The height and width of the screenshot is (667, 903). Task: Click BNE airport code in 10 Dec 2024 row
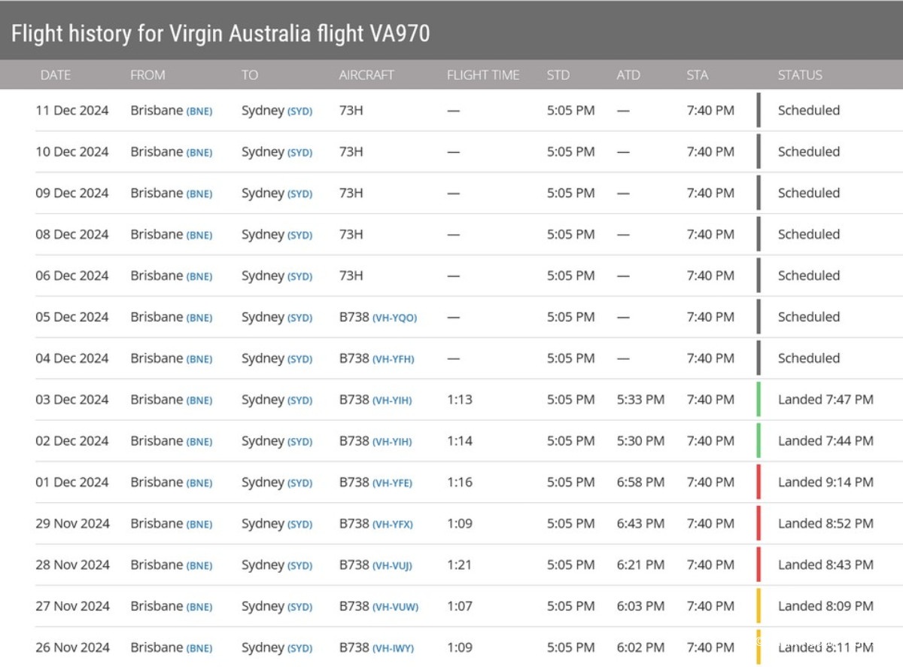[199, 153]
